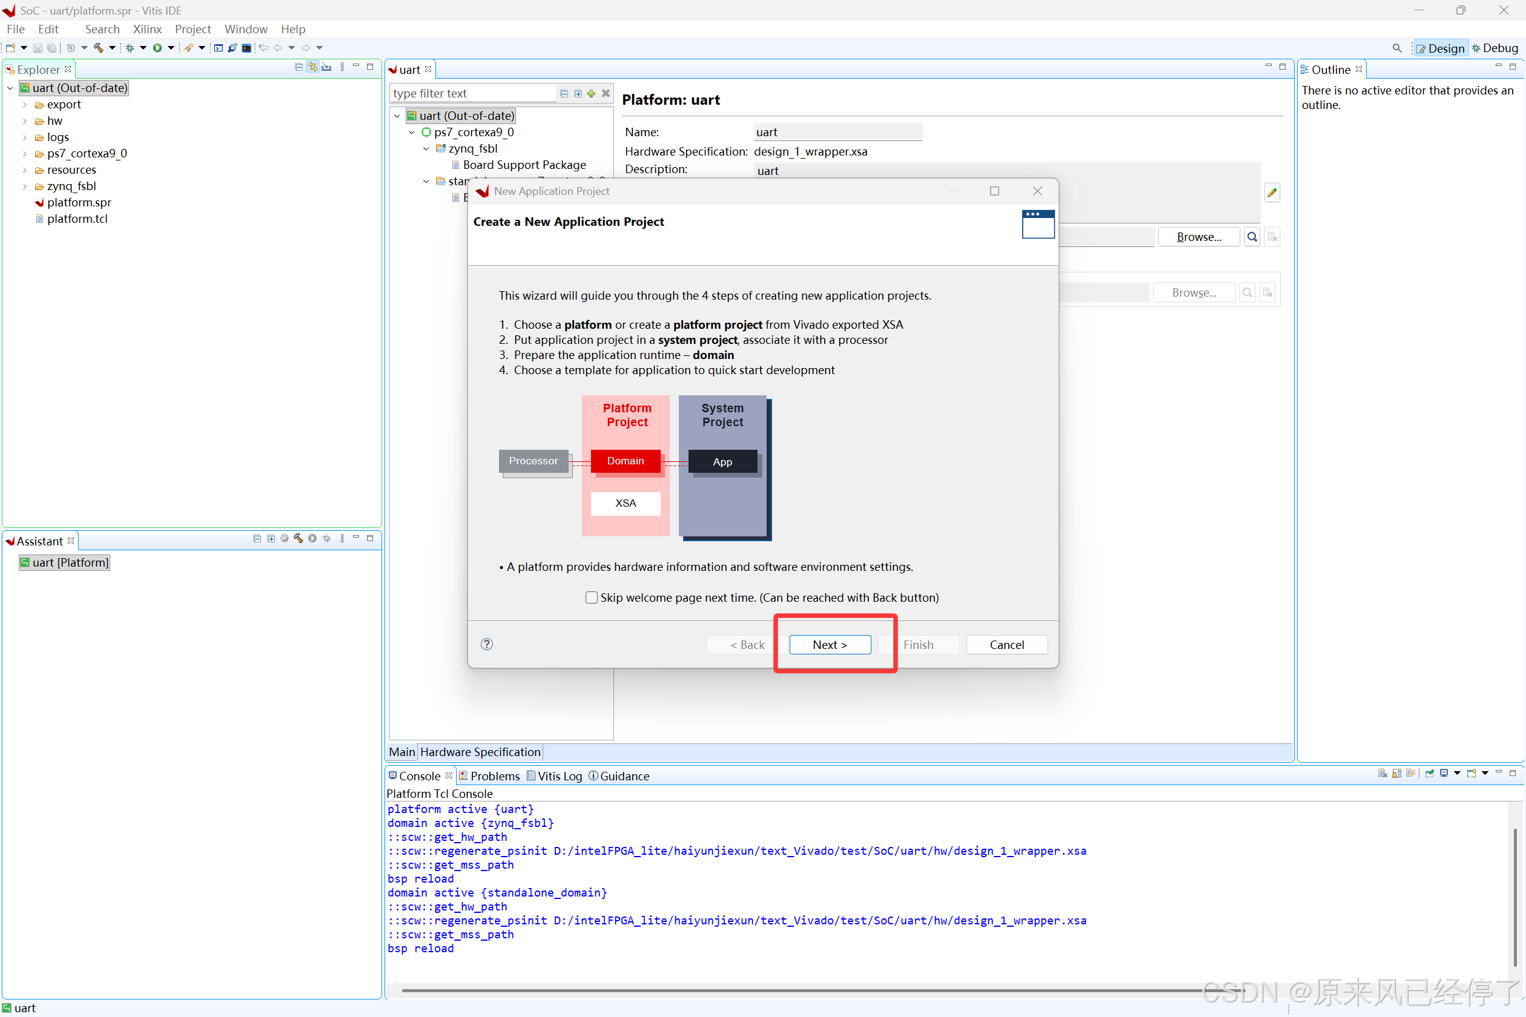Open the Xilinx menu
Screen dimensions: 1526x1017
tap(147, 29)
